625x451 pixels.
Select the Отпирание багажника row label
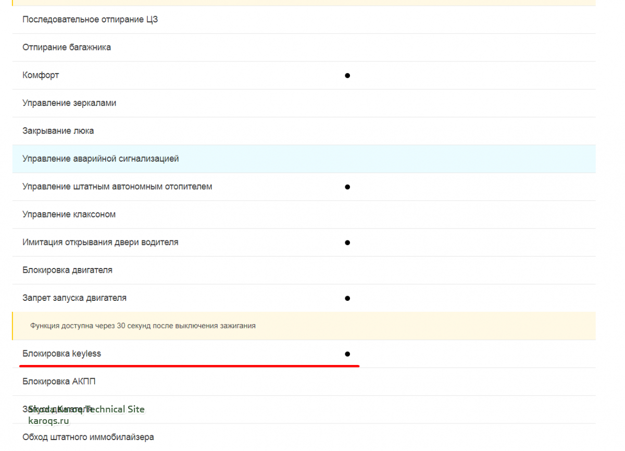click(67, 47)
